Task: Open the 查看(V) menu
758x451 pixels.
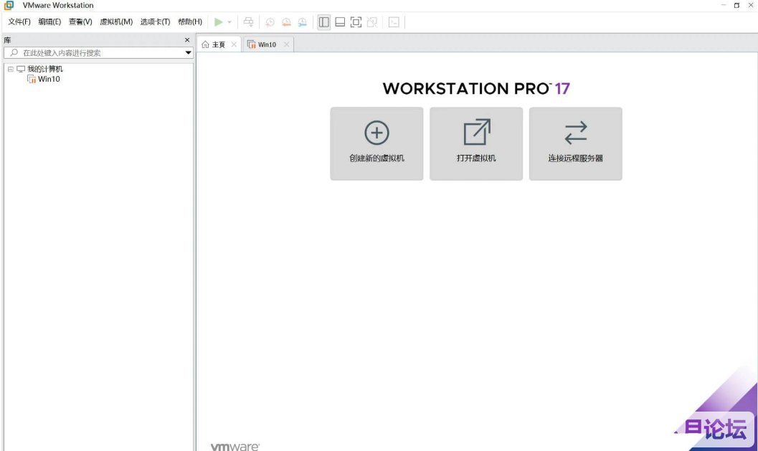Action: [x=80, y=22]
